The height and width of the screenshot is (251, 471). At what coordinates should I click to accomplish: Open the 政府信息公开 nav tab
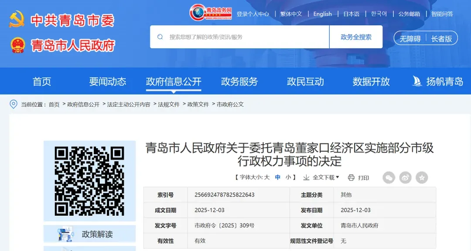coord(174,81)
